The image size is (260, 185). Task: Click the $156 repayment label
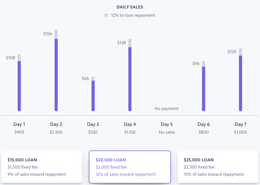point(48,34)
